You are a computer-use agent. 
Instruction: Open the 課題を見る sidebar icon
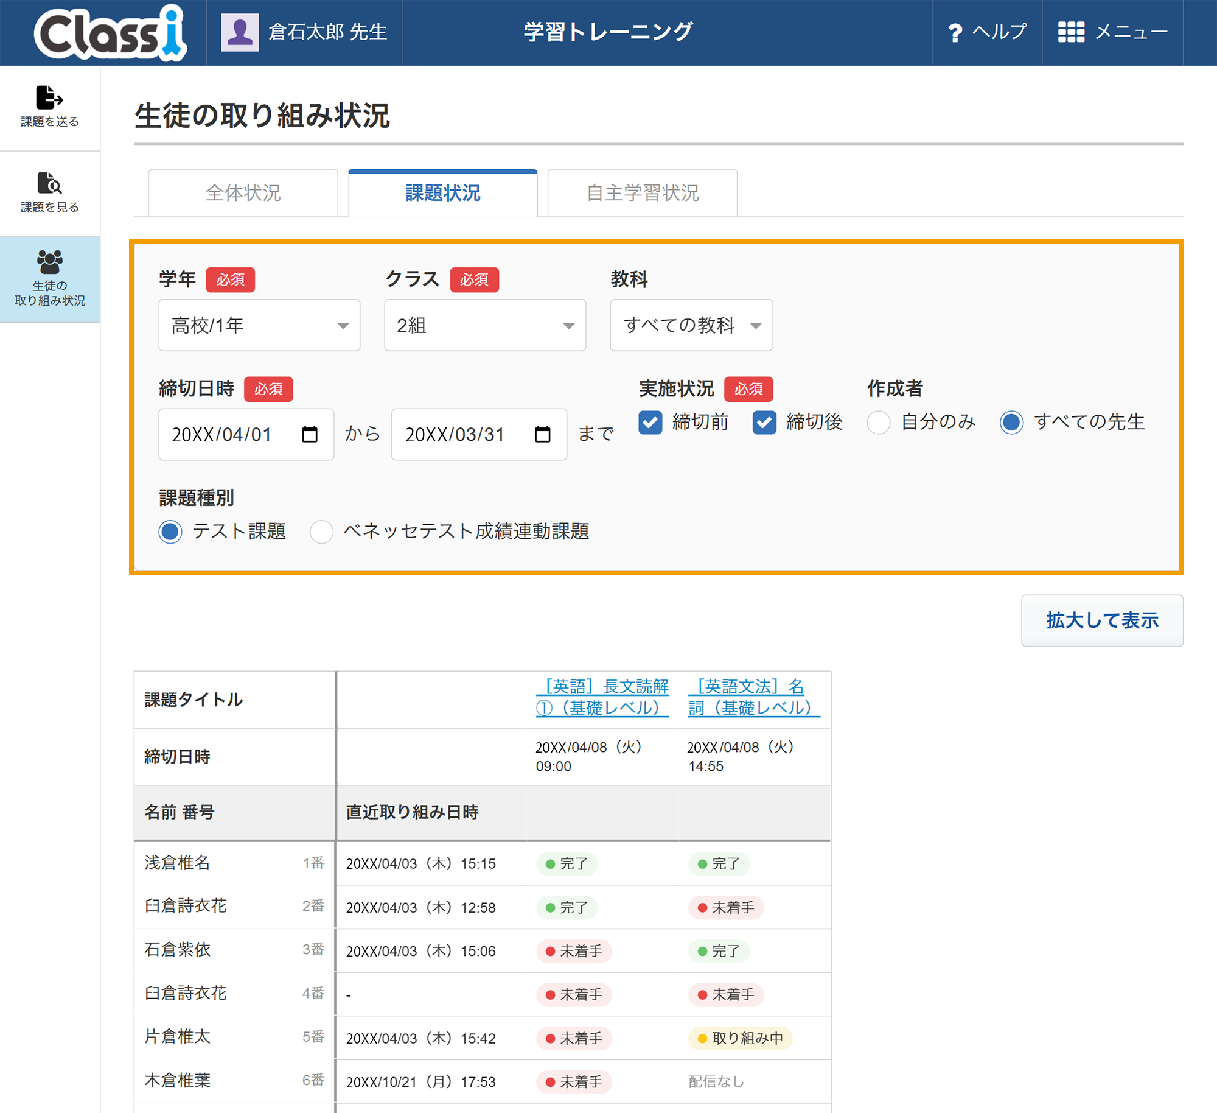click(x=49, y=183)
